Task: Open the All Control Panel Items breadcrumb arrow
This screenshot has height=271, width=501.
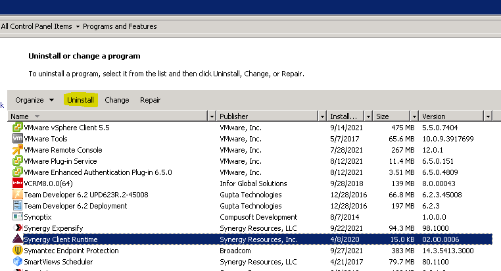Action: click(78, 26)
